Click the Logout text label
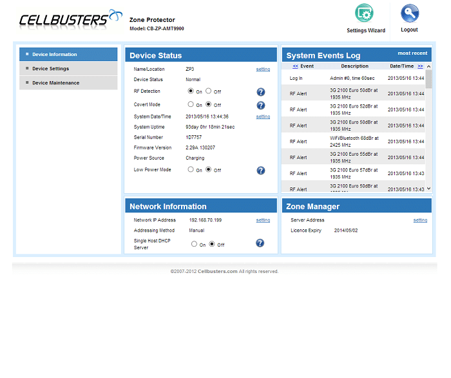Viewport: 451px width, 378px height. pos(409,30)
